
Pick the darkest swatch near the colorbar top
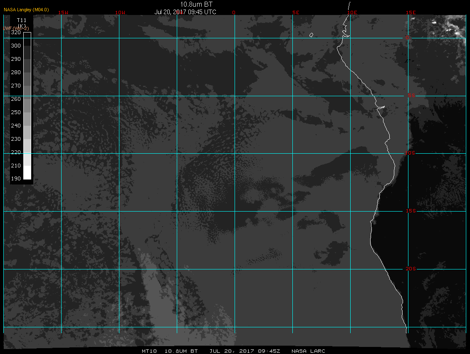coord(27,39)
